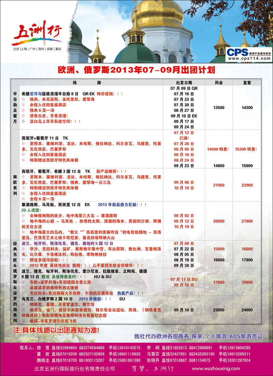Click the slogan 有梦，五洲行
Image resolution: width=273 pixels, height=376 pixels.
pyautogui.click(x=153, y=368)
